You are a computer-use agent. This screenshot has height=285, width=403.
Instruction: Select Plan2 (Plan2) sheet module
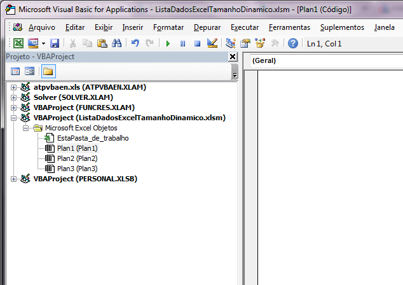(x=77, y=158)
